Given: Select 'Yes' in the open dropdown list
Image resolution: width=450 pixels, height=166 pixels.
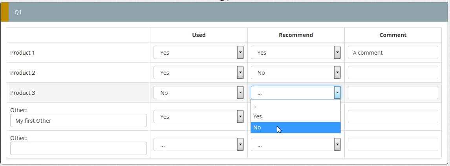Looking at the screenshot, I should coord(295,116).
